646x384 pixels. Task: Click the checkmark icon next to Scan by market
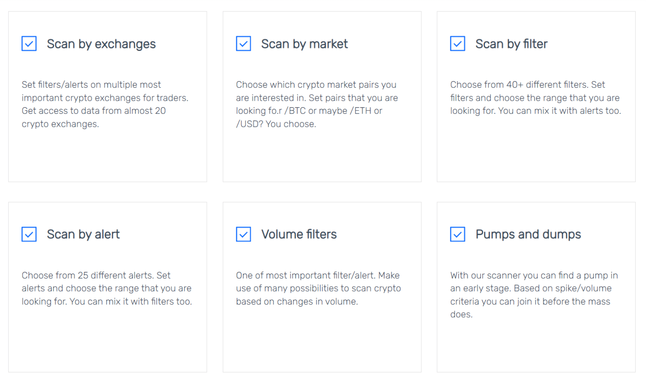click(x=243, y=44)
